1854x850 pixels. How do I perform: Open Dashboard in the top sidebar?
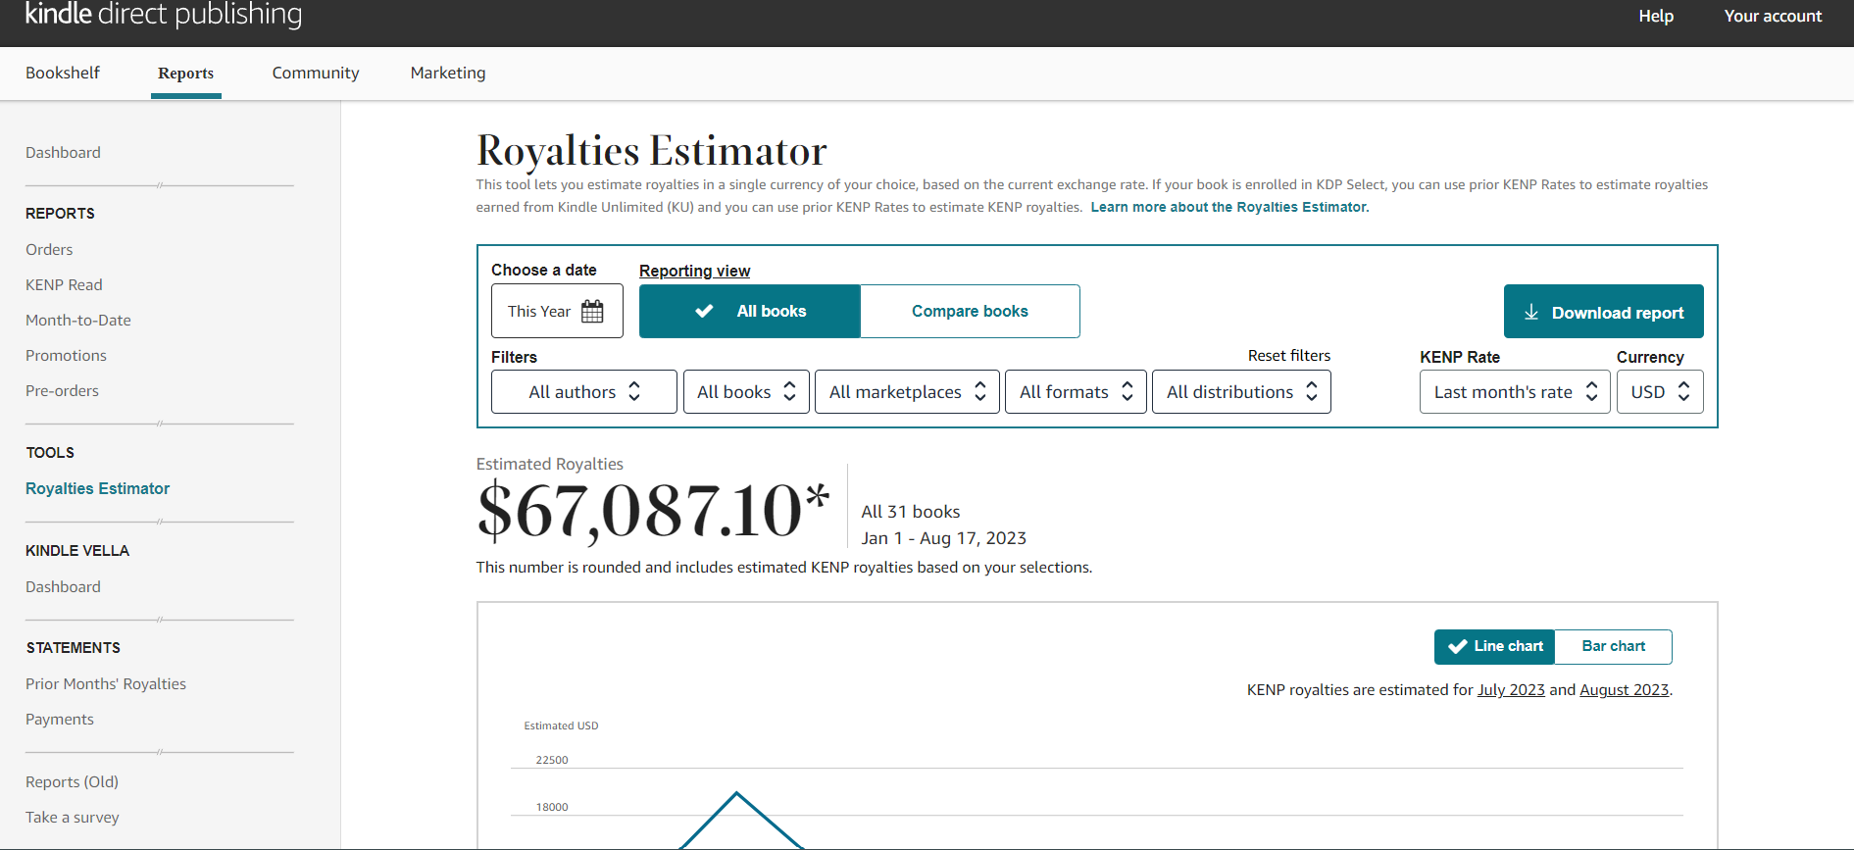pyautogui.click(x=63, y=152)
